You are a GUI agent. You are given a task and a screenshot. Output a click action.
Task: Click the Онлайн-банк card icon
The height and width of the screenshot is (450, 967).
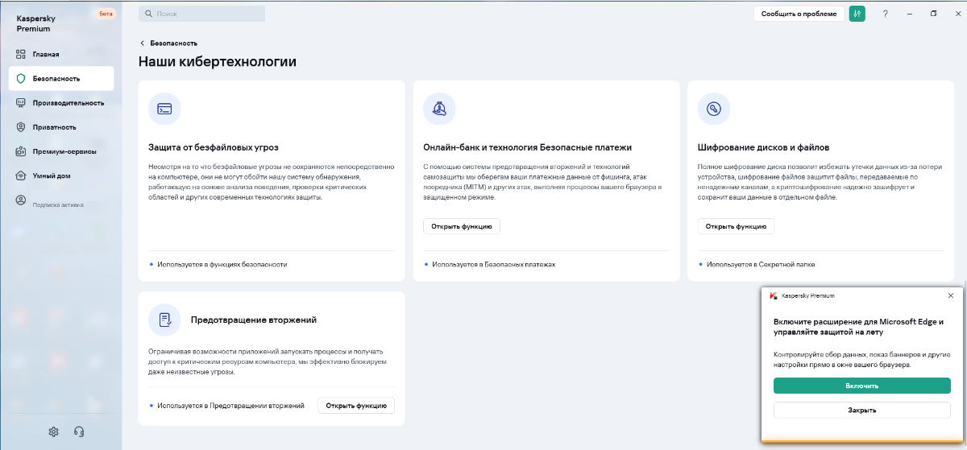pyautogui.click(x=439, y=109)
